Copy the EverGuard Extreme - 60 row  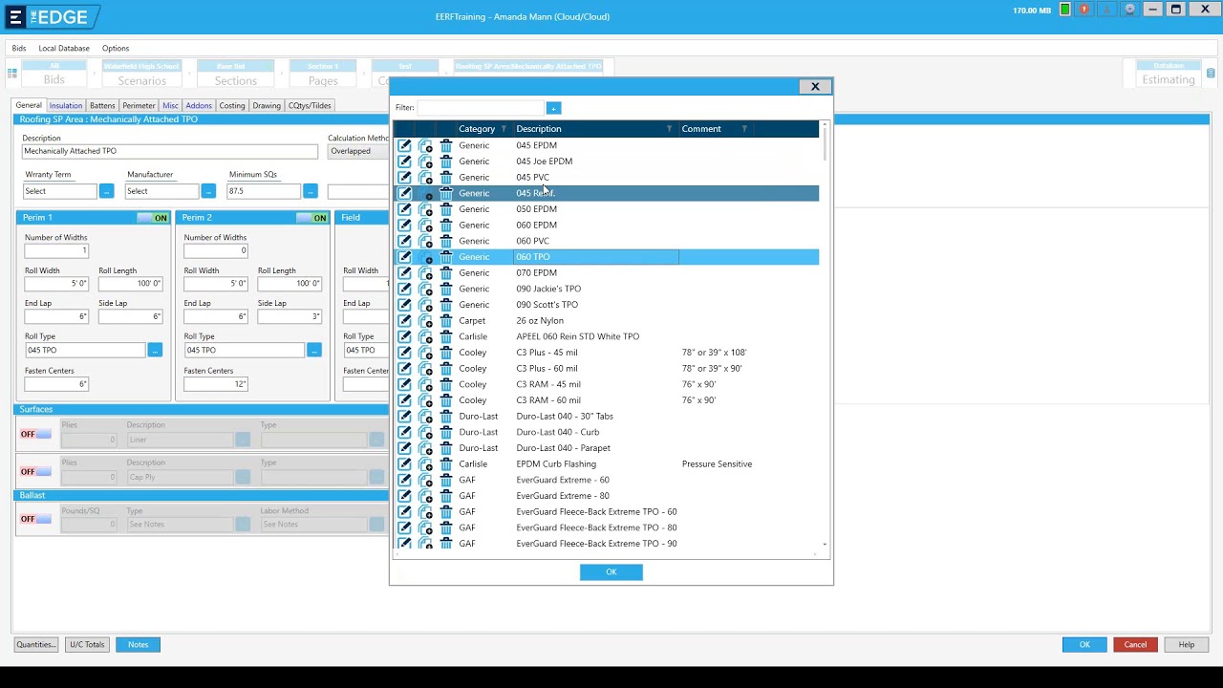425,481
